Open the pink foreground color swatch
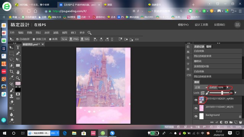This screenshot has height=137, width=244. pyautogui.click(x=18, y=84)
